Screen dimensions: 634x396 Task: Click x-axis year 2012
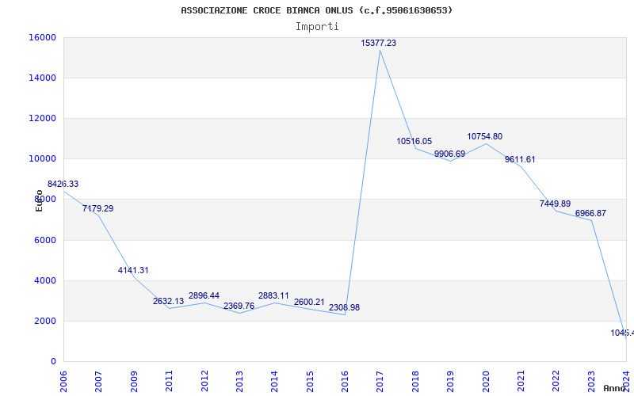click(x=204, y=381)
